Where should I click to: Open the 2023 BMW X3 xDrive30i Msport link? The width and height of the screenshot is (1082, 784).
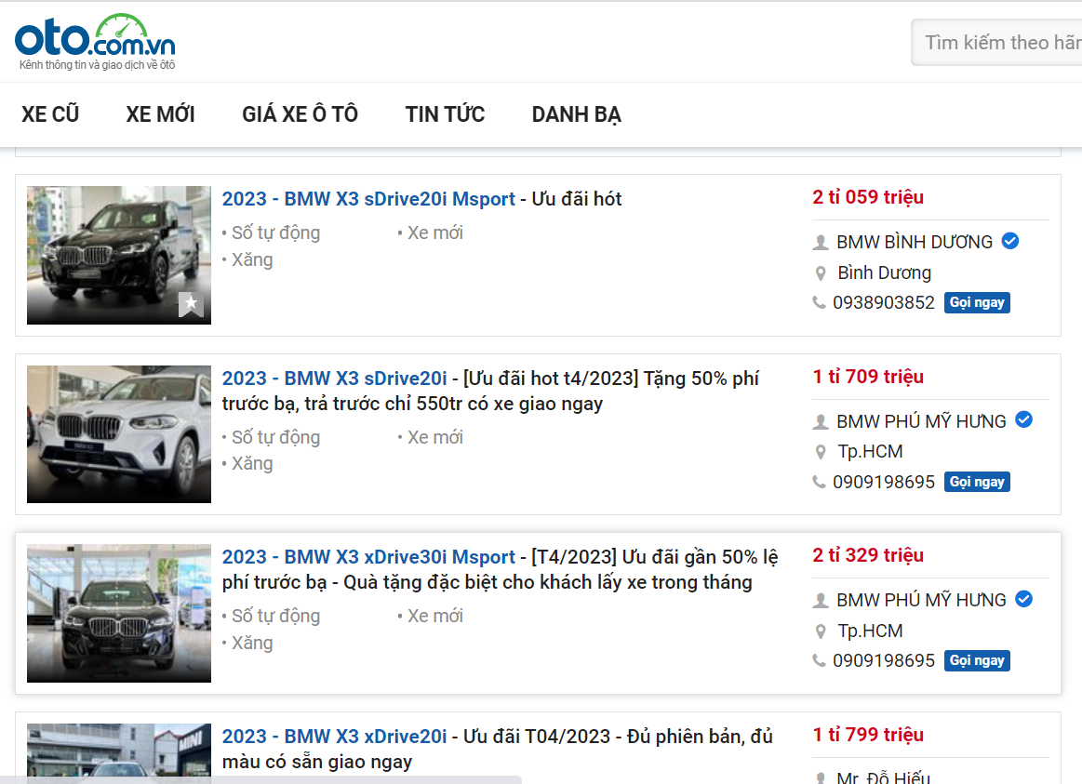coord(368,557)
